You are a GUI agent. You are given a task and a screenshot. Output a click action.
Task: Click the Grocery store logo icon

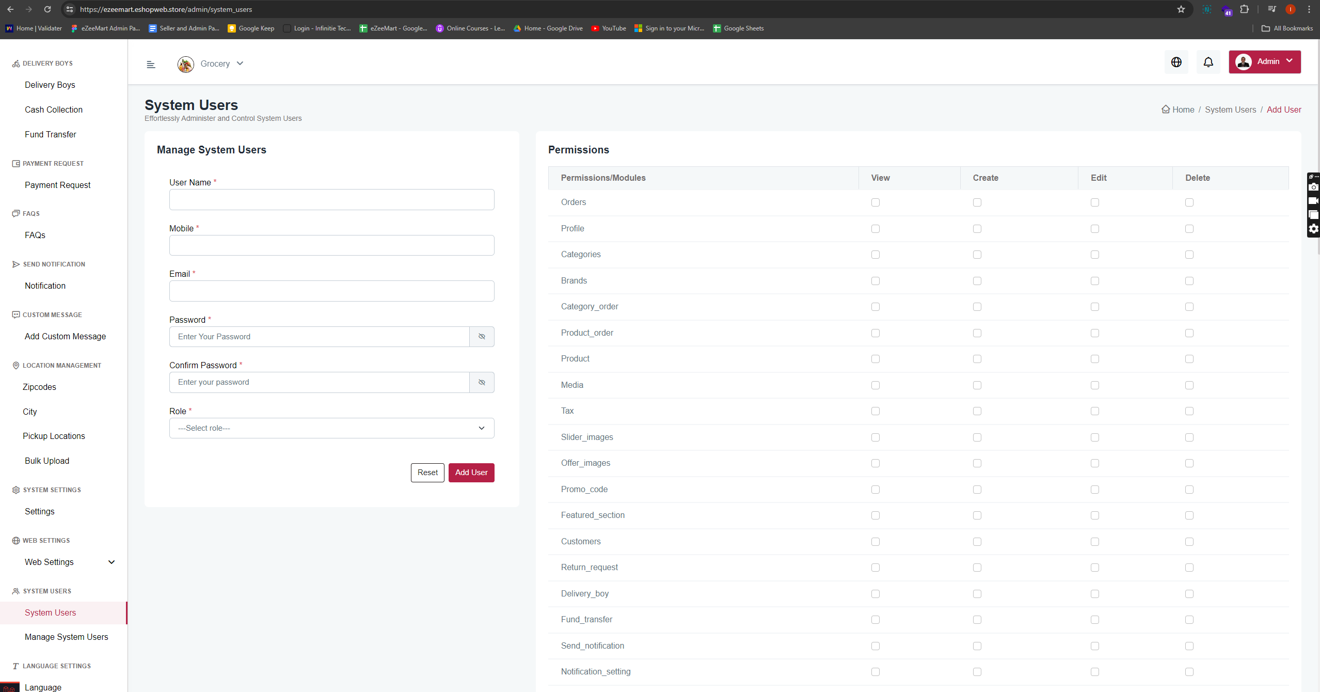pyautogui.click(x=186, y=64)
